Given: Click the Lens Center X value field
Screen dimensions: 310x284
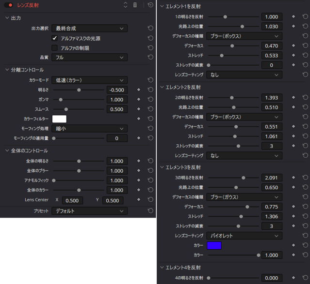Looking at the screenshot, I should (x=72, y=201).
